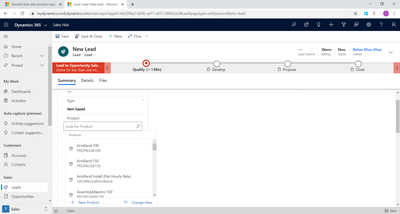Viewport: 400px width, 214px height.
Task: Click the search magnifier in top bar
Action: point(294,25)
